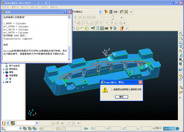The height and width of the screenshot is (132, 184).
Task: Click scroll down arrow in 信息 window
Action: click(x=69, y=59)
